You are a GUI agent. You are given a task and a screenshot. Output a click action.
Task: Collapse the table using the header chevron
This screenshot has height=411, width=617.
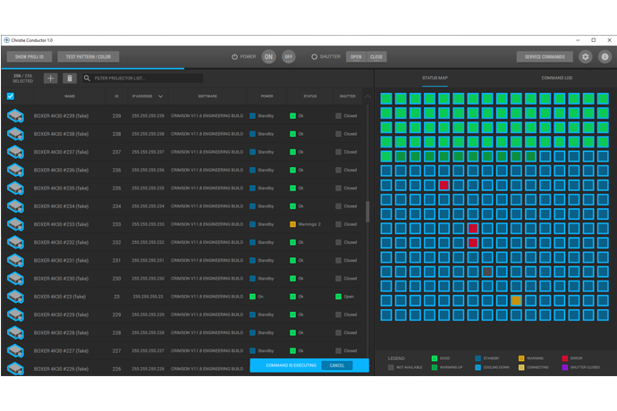click(367, 96)
